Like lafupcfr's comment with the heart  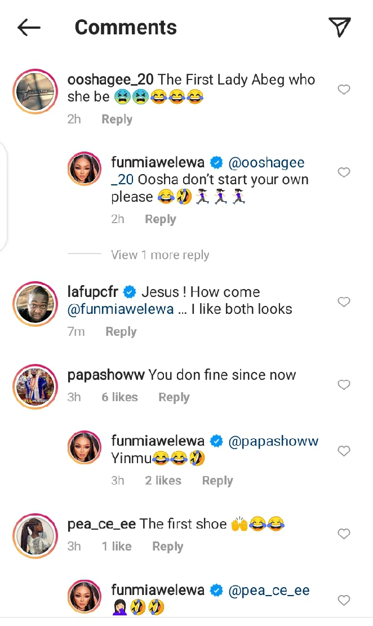pos(344,302)
